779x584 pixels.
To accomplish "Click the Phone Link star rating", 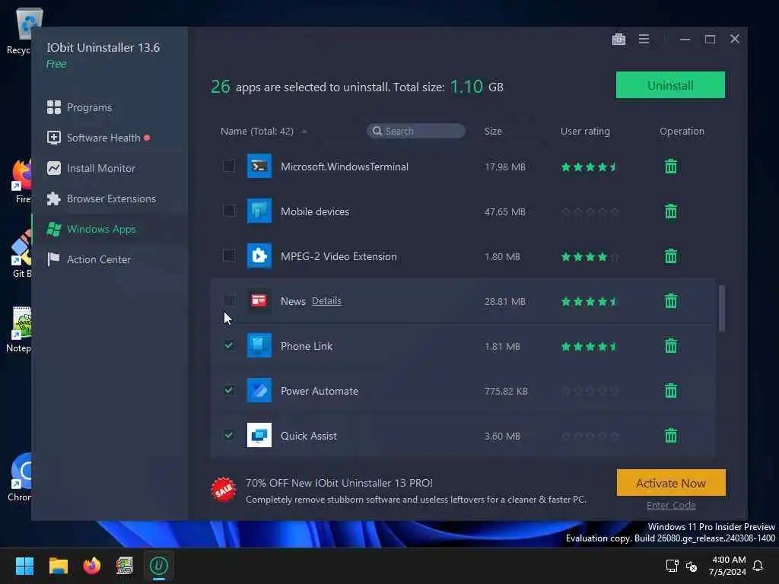I will pyautogui.click(x=589, y=346).
